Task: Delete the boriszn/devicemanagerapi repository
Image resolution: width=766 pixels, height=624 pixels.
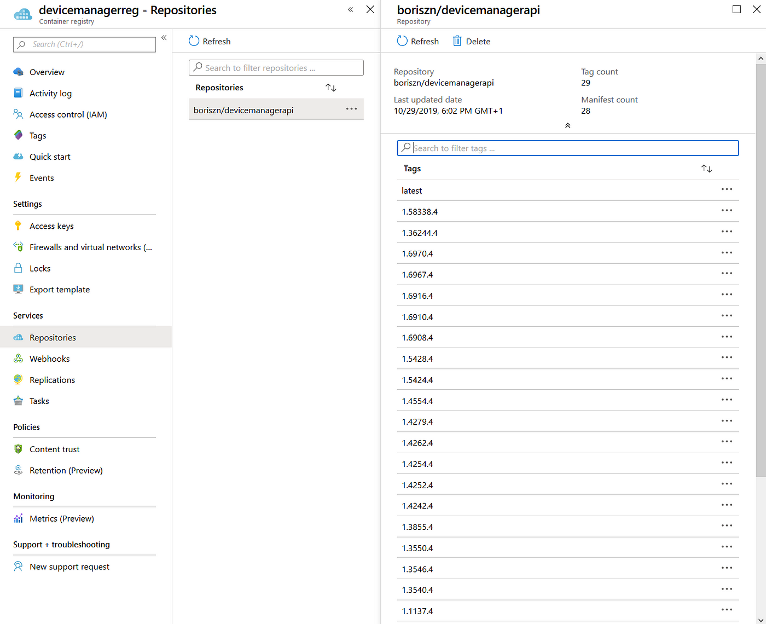Action: pos(472,41)
